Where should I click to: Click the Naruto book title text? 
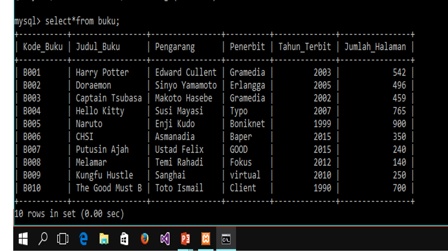coord(89,124)
